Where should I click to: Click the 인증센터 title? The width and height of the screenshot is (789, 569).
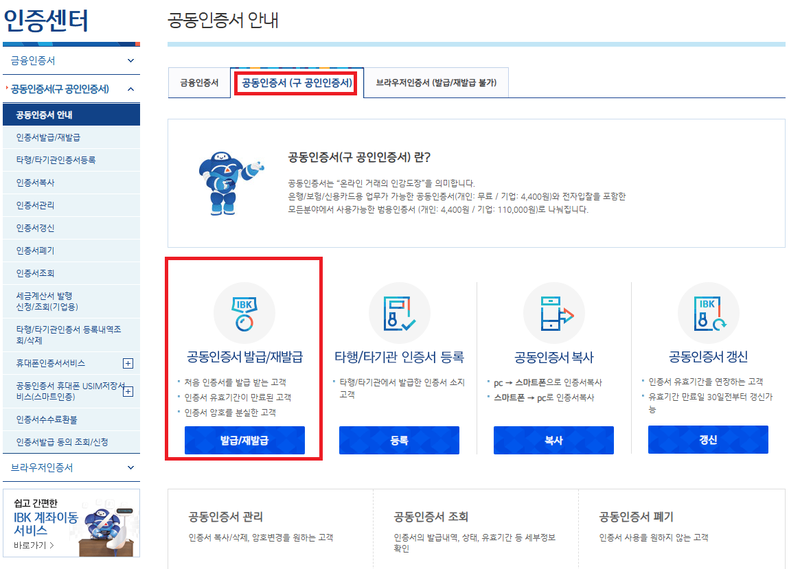(46, 21)
